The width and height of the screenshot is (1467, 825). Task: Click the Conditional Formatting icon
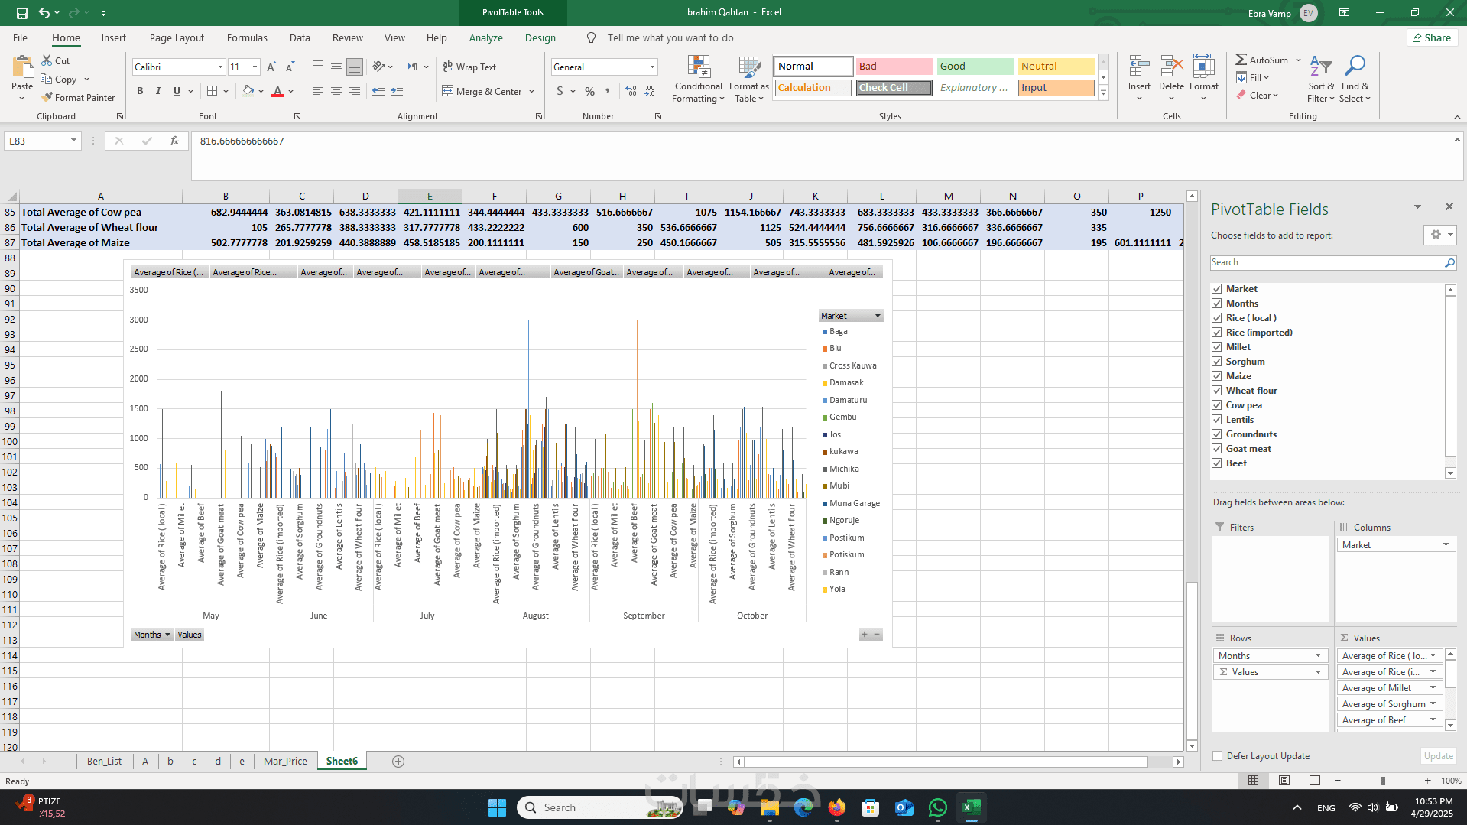pos(698,68)
